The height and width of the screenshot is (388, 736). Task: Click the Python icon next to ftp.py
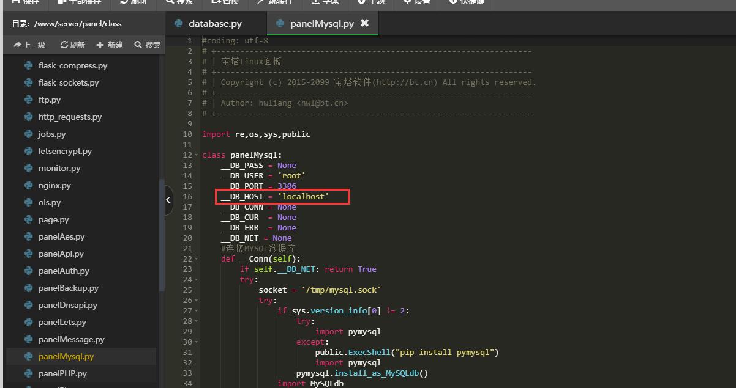28,100
